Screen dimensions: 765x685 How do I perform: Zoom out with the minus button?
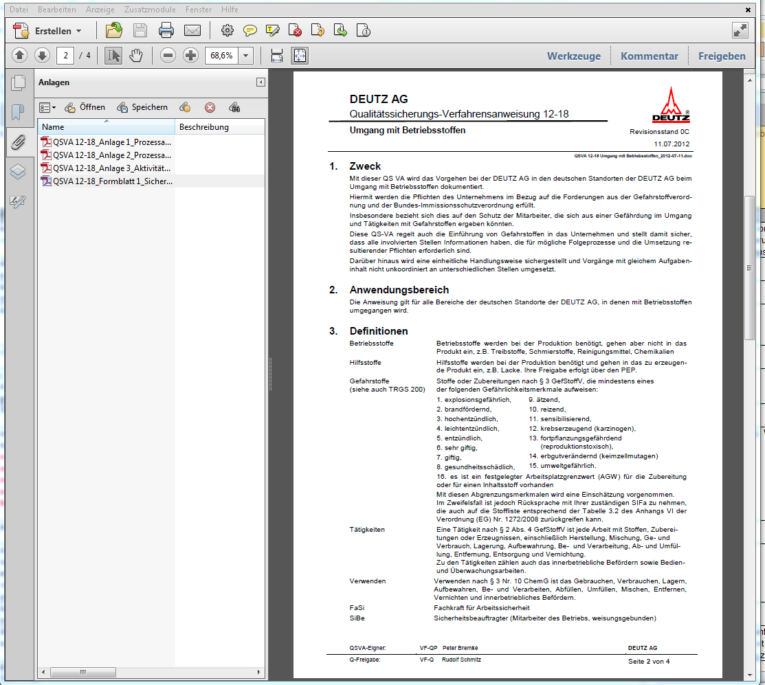(168, 56)
